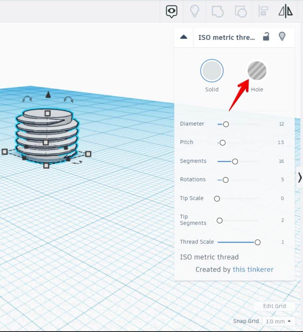Edit the Tip Scale value 0

click(282, 198)
